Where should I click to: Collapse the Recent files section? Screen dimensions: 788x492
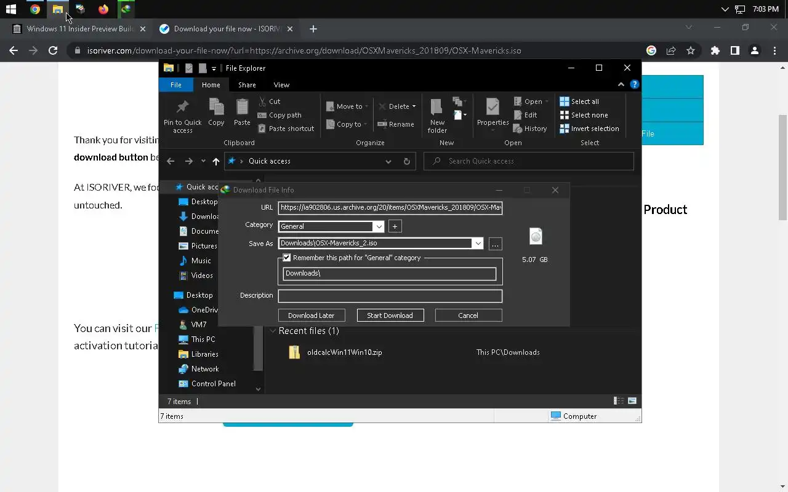coord(273,331)
